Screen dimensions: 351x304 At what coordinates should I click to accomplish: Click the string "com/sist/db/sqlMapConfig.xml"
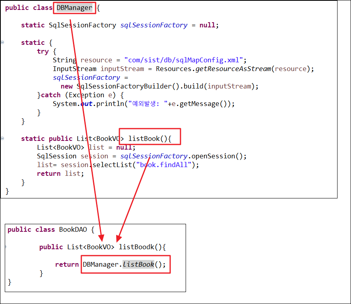183,60
